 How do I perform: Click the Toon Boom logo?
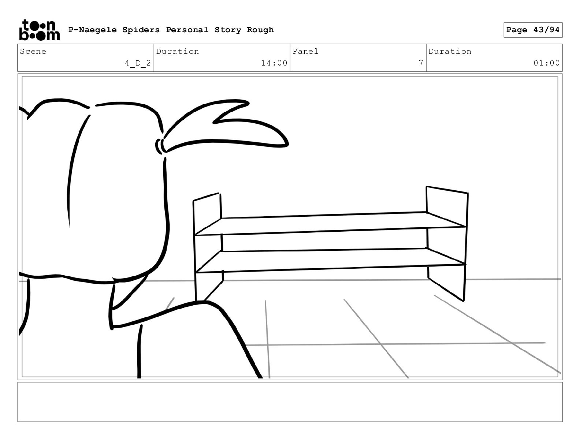39,30
